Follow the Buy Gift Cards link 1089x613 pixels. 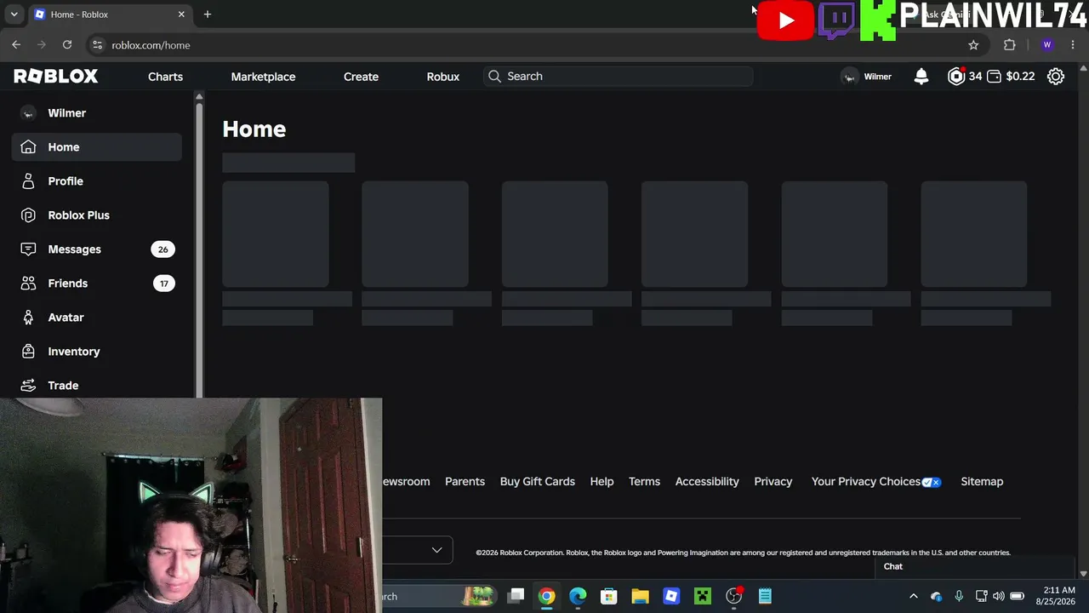tap(538, 482)
